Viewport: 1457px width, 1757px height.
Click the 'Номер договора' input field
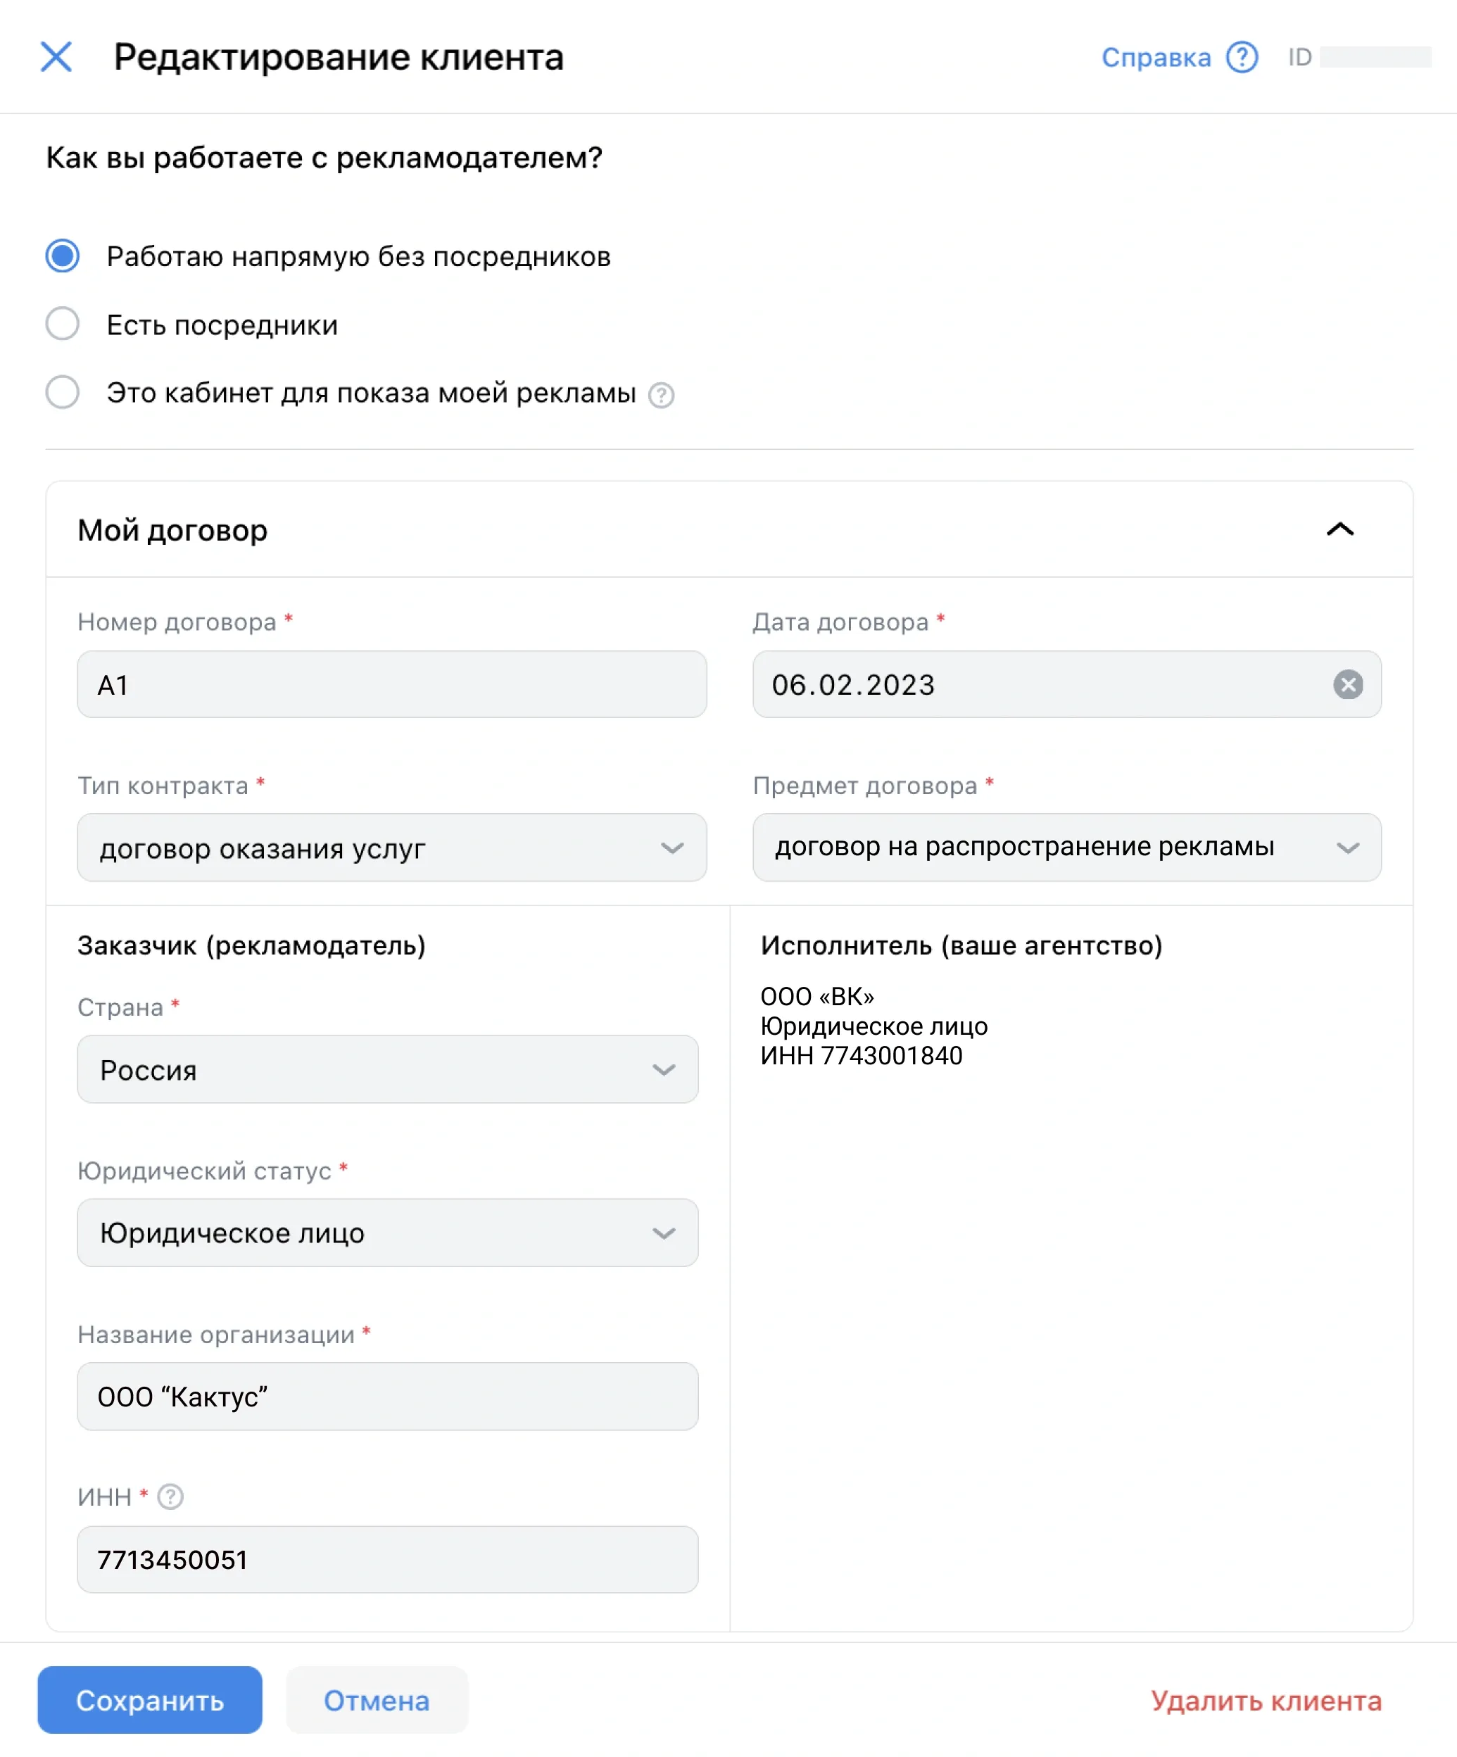pyautogui.click(x=391, y=684)
